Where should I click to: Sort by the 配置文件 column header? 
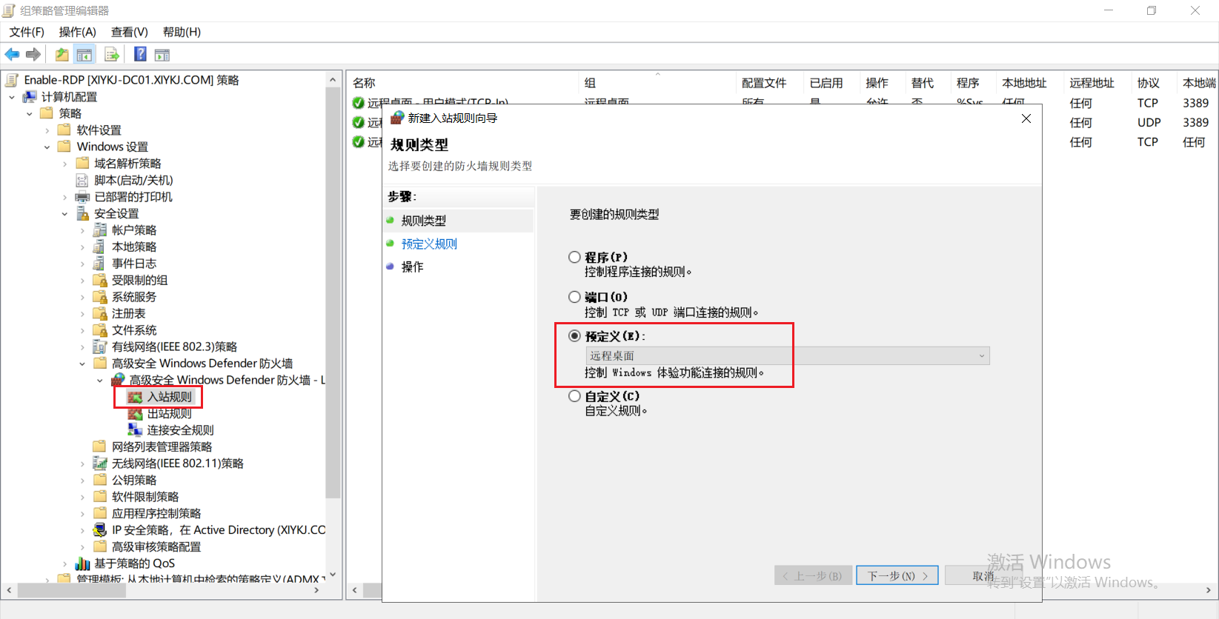(769, 83)
